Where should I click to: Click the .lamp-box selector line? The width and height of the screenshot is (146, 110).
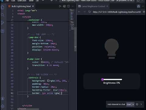pyautogui.click(x=34, y=37)
